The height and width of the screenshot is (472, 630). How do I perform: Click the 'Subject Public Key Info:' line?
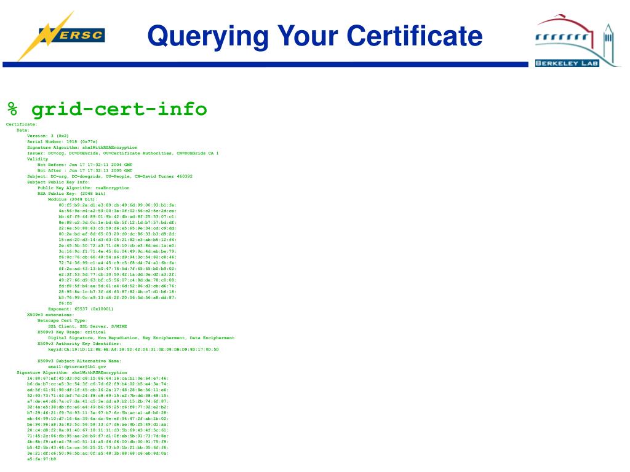click(58, 182)
